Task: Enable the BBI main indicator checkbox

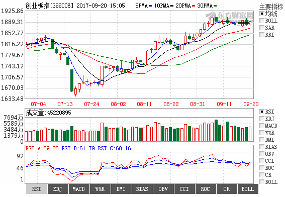Action: click(x=262, y=35)
